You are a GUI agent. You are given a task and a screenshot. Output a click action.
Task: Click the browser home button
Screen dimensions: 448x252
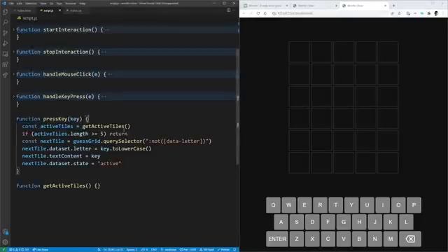265,13
